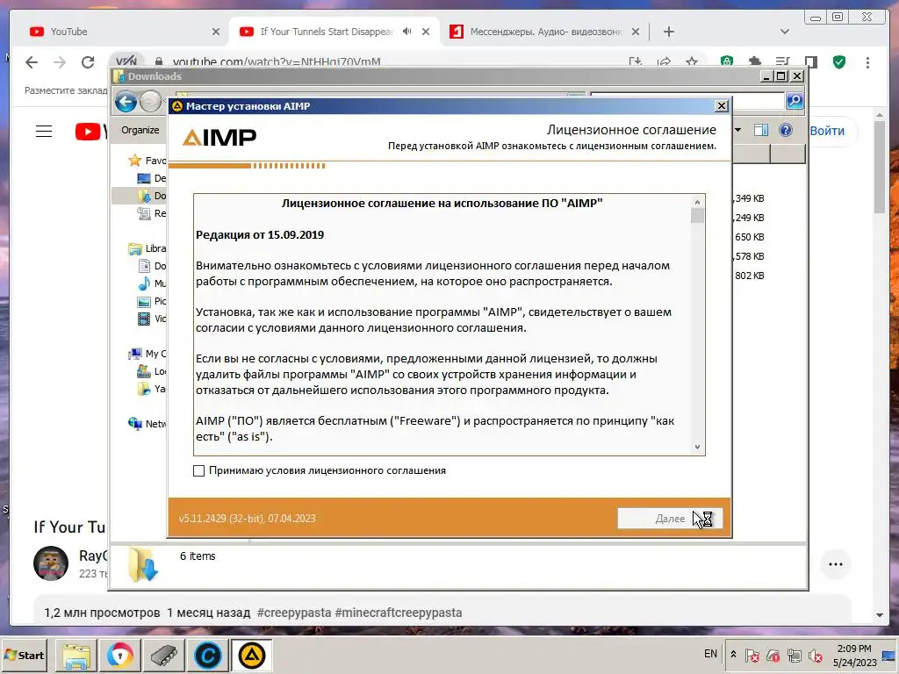Screen dimensions: 899x674
Task: Open the media control playlist icon
Action: (782, 62)
